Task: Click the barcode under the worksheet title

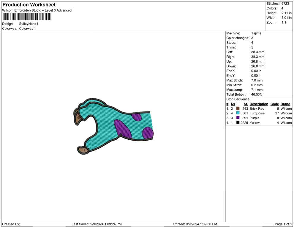Action: click(27, 17)
